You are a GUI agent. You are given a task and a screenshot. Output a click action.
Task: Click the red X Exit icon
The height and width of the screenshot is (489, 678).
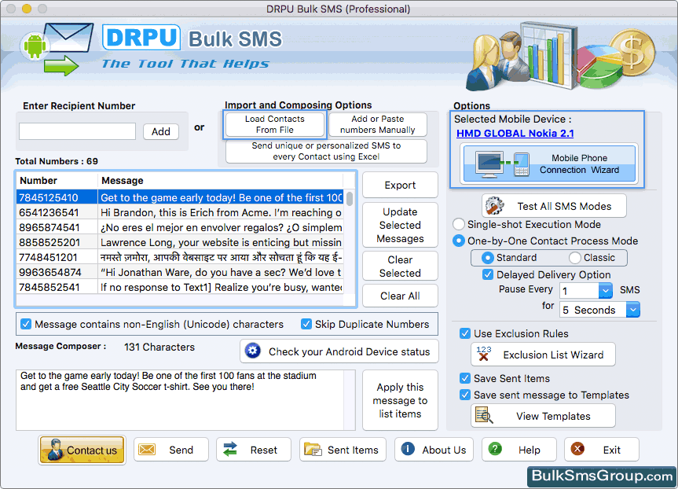577,449
